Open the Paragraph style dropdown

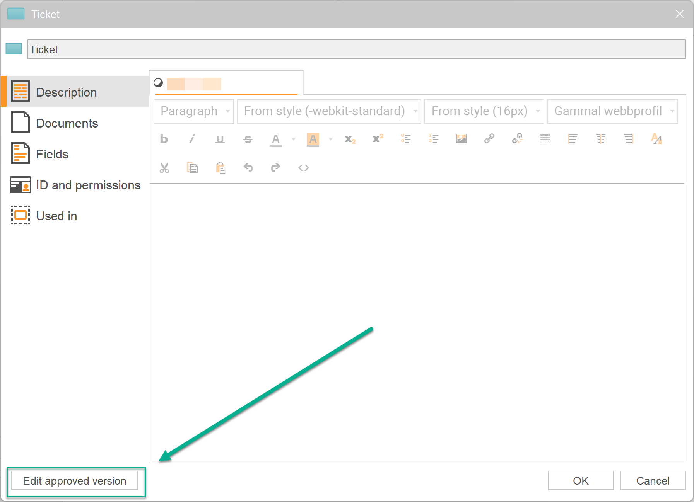pos(193,111)
